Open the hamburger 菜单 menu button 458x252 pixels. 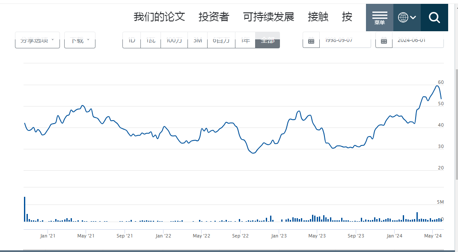[x=379, y=18]
